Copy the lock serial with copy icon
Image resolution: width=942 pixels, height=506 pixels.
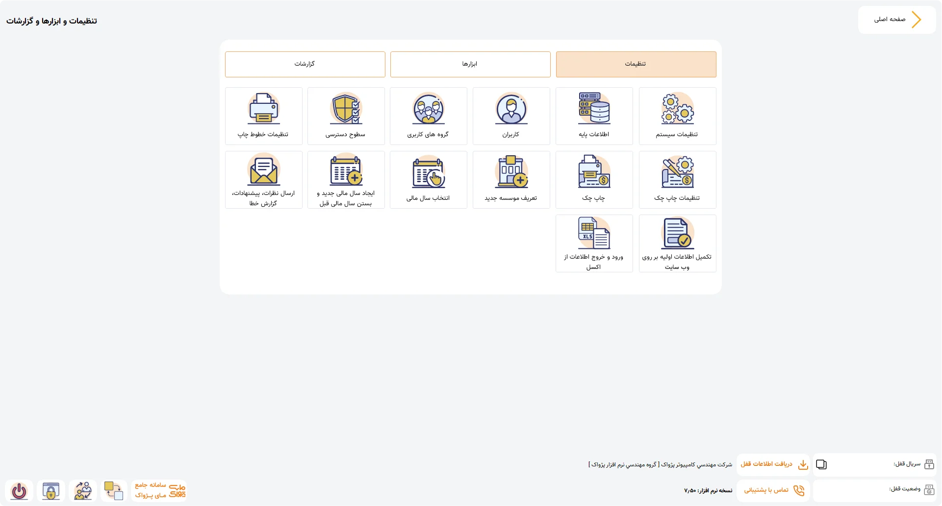click(x=821, y=464)
